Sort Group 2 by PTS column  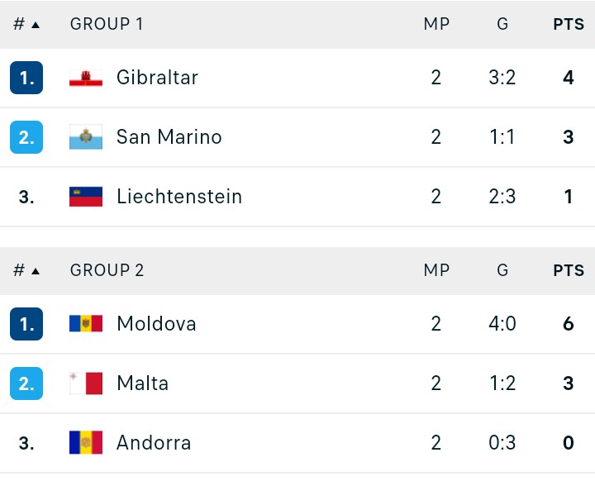tap(569, 270)
